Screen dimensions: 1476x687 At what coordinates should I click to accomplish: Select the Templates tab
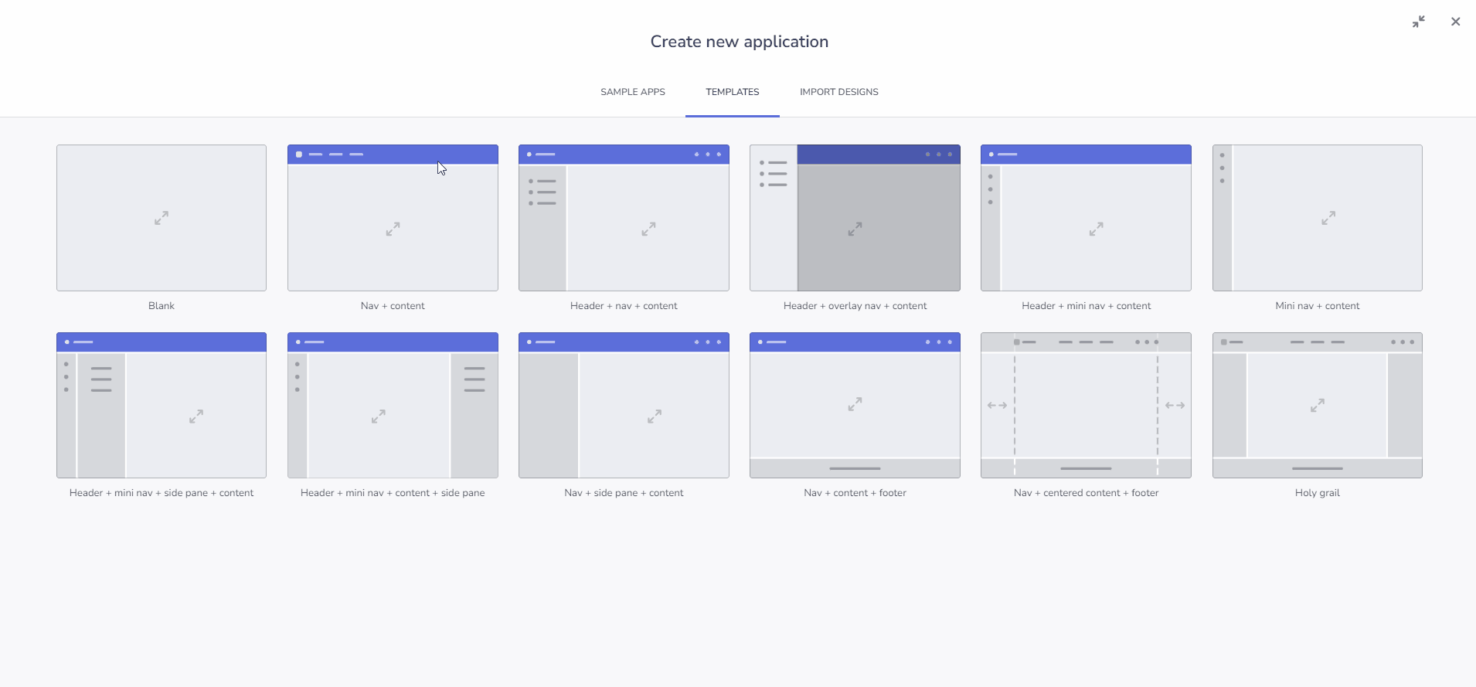pyautogui.click(x=731, y=91)
